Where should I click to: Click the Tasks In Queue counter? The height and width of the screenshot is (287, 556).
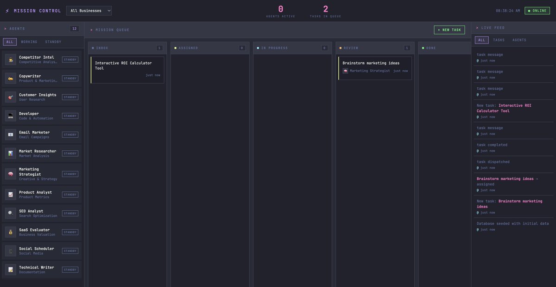pyautogui.click(x=325, y=11)
